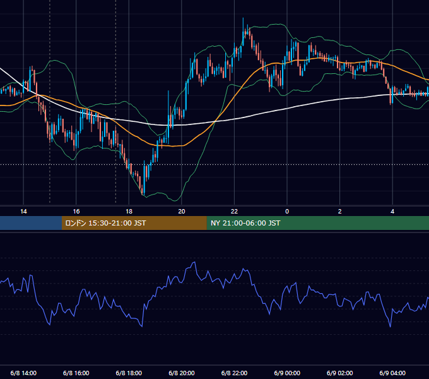Click the 14 hour label on price chart axis
The height and width of the screenshot is (379, 429).
tap(23, 212)
